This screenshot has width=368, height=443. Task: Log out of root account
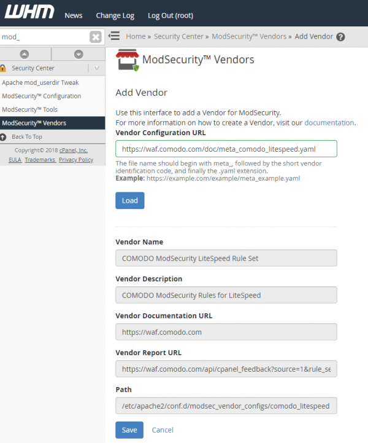(x=171, y=15)
